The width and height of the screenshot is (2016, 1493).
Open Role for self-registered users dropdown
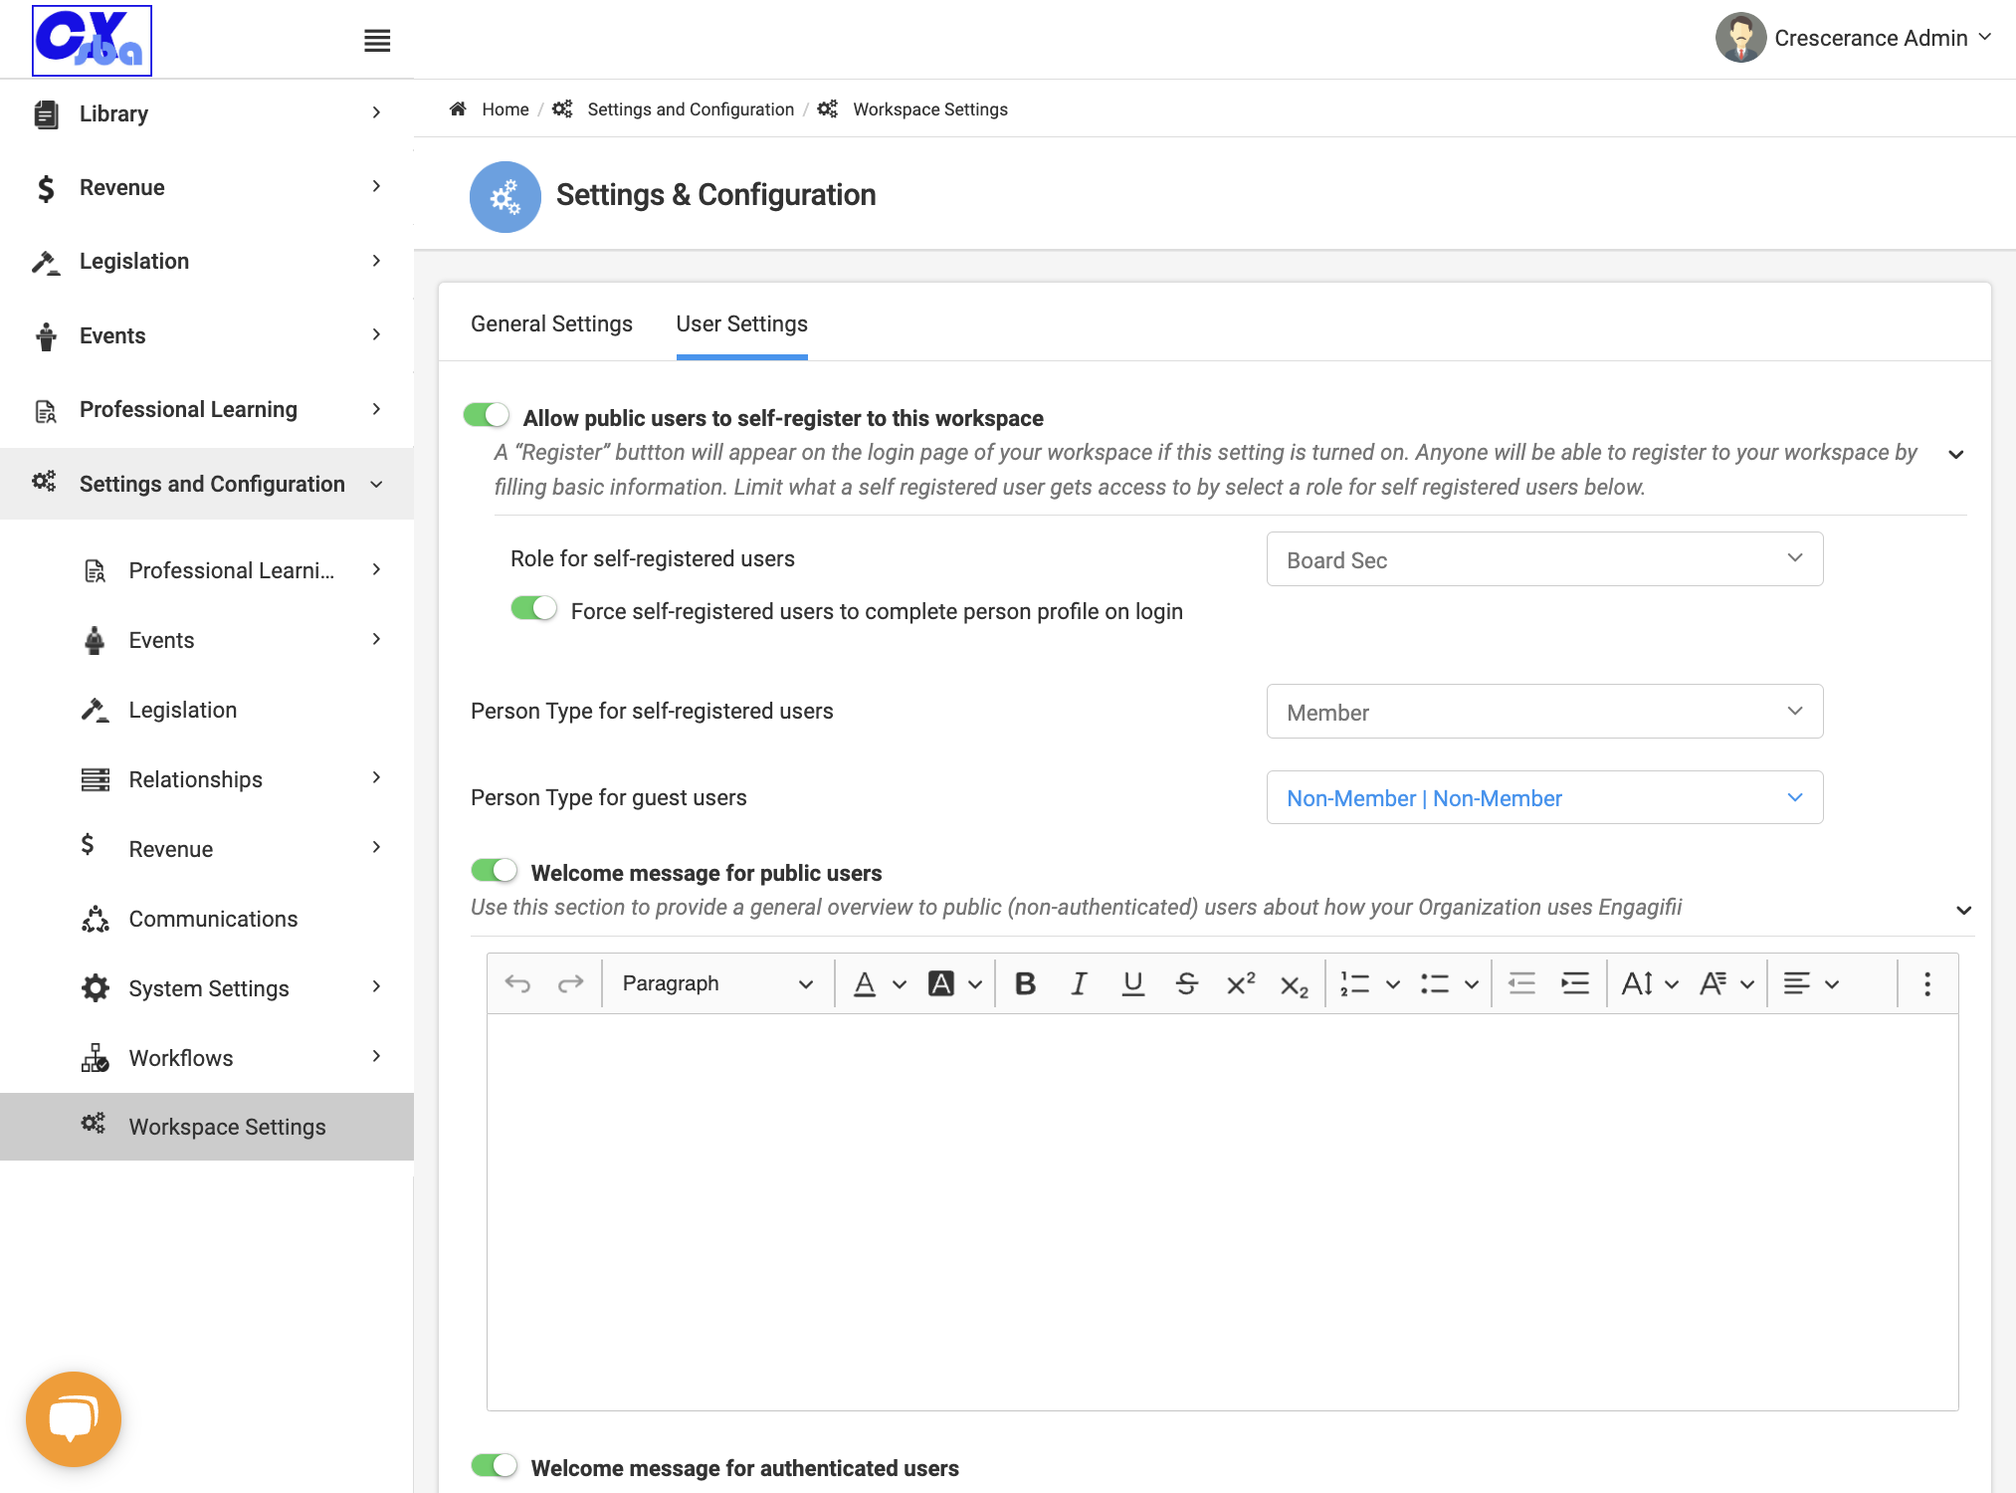1544,559
